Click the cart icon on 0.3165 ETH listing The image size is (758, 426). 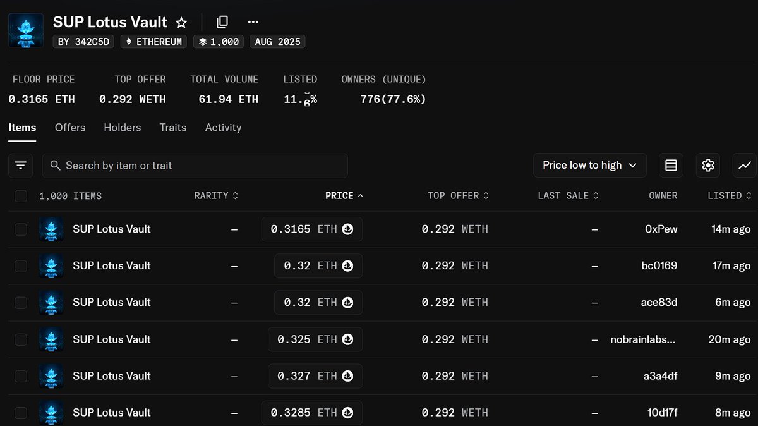point(347,229)
